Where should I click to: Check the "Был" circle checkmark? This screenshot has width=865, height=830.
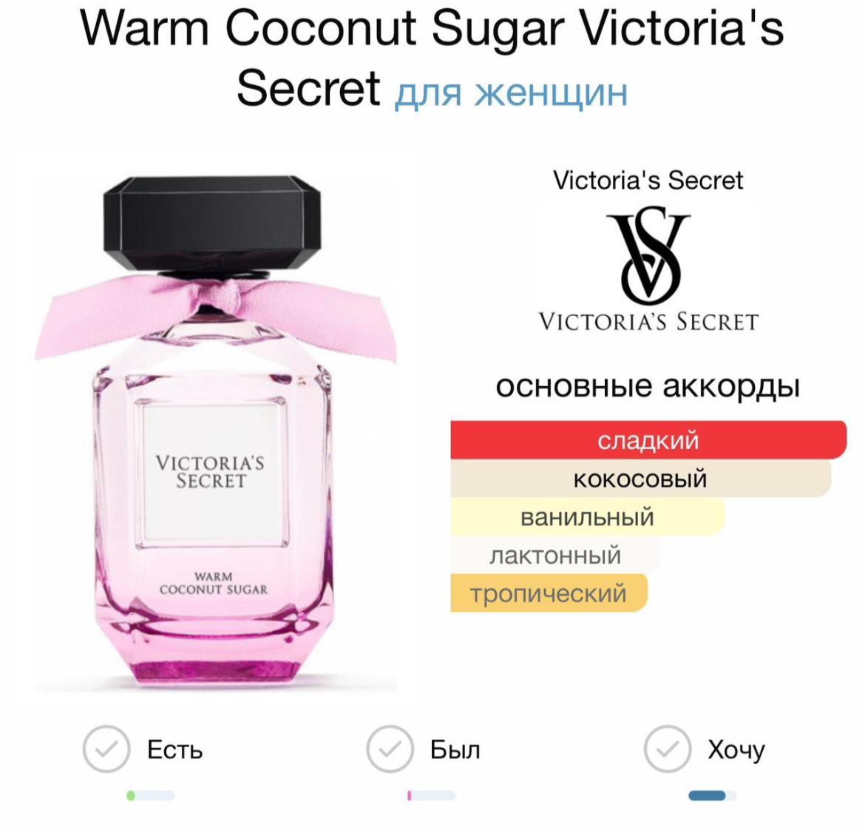(390, 749)
